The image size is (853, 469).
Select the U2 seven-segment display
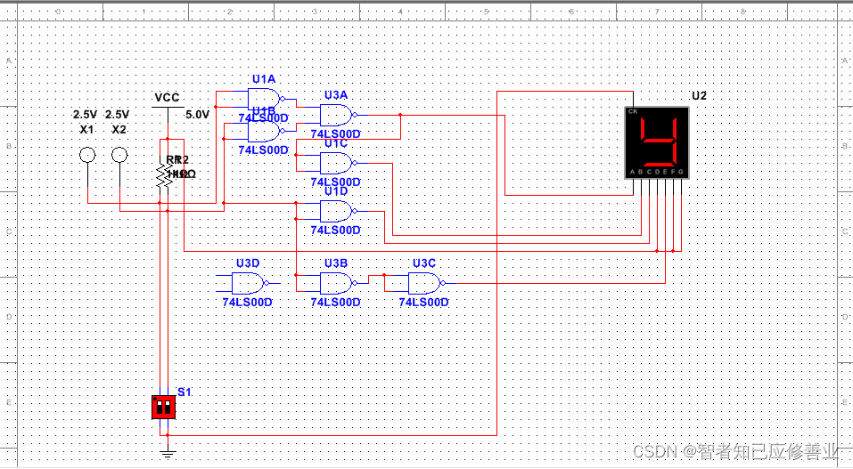pyautogui.click(x=657, y=142)
